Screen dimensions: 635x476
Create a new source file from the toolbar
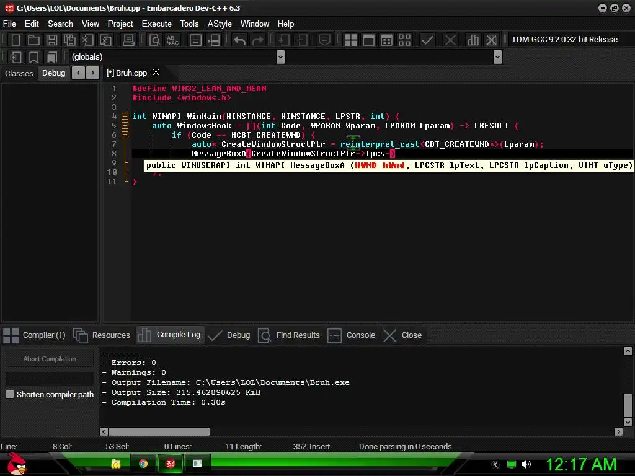pyautogui.click(x=16, y=40)
